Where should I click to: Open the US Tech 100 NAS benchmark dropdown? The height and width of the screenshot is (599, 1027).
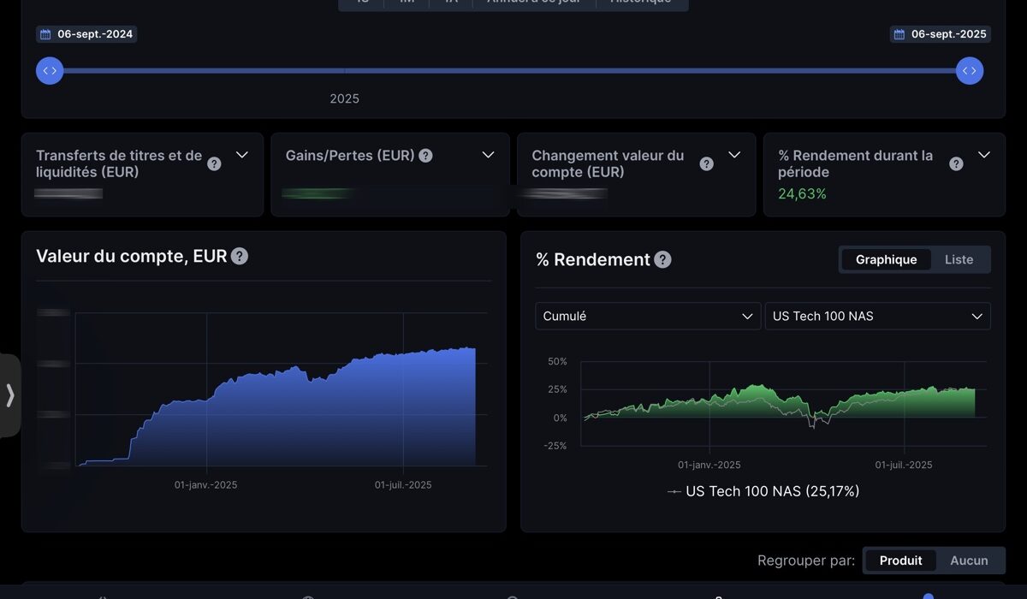876,316
